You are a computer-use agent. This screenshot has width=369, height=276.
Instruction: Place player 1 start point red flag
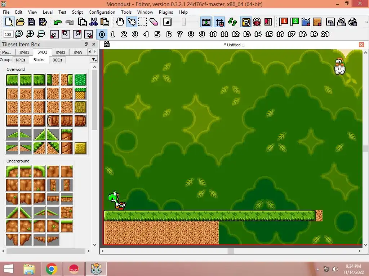tap(283, 22)
